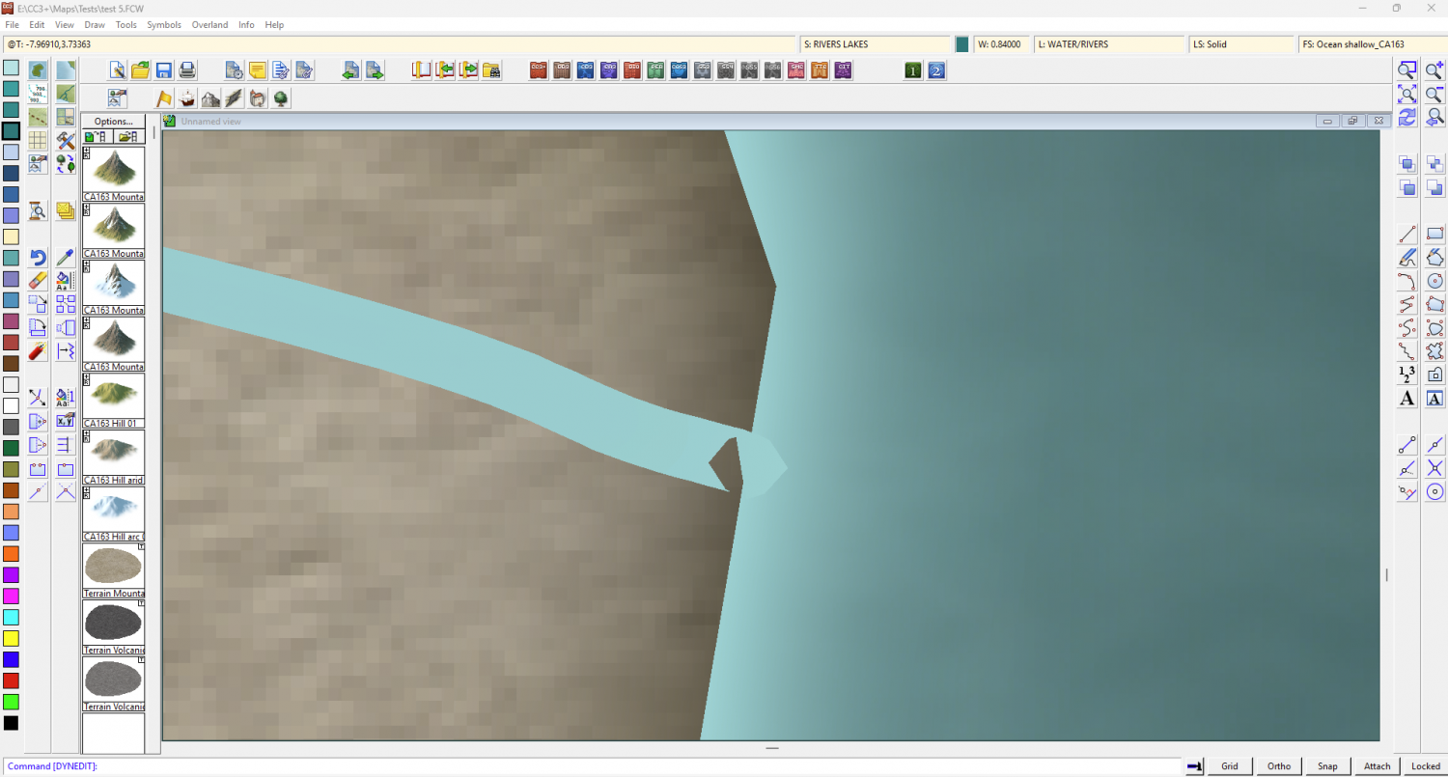Select the Erase tool
This screenshot has height=777, width=1448.
[38, 281]
